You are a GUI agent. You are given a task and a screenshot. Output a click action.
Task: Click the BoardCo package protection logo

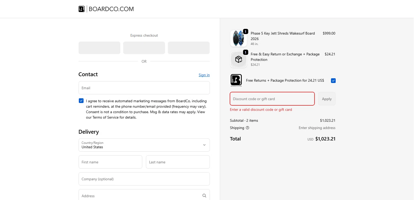(236, 80)
